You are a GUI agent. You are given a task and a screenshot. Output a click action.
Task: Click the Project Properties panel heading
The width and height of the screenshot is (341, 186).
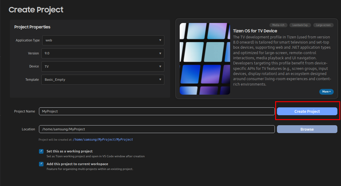32,27
